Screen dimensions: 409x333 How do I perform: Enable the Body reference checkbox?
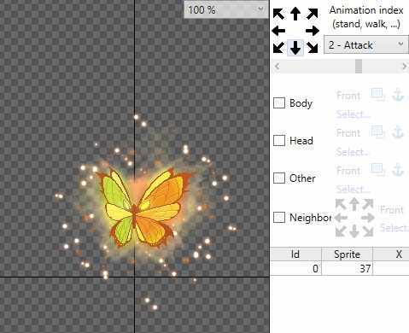pos(279,102)
